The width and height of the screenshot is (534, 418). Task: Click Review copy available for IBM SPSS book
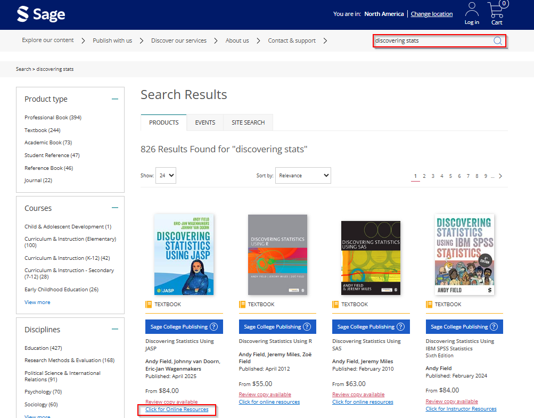point(451,401)
